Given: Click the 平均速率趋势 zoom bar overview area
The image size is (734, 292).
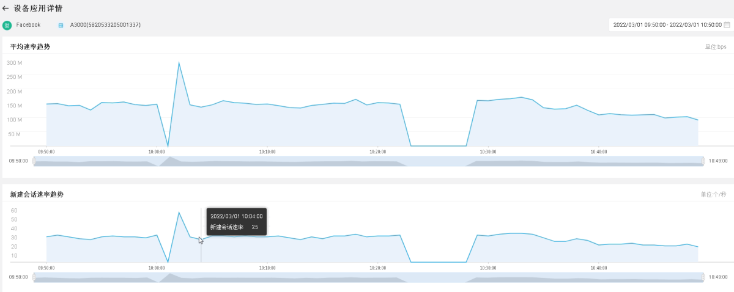Looking at the screenshot, I should tap(367, 161).
